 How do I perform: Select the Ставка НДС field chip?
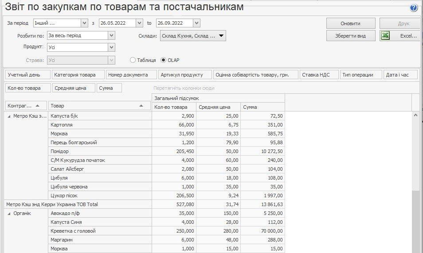pyautogui.click(x=319, y=75)
